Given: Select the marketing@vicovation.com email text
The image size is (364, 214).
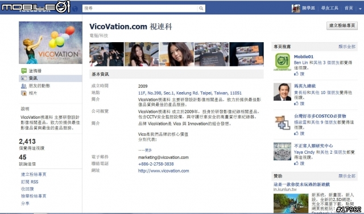Looking at the screenshot, I should pyautogui.click(x=163, y=157).
